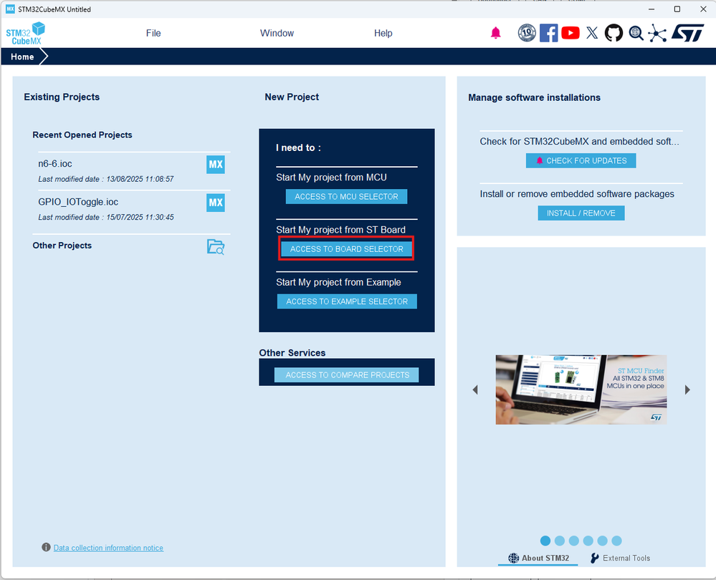
Task: Click 'Check for STM32CubeMX and embedded soft...' text
Action: click(580, 142)
